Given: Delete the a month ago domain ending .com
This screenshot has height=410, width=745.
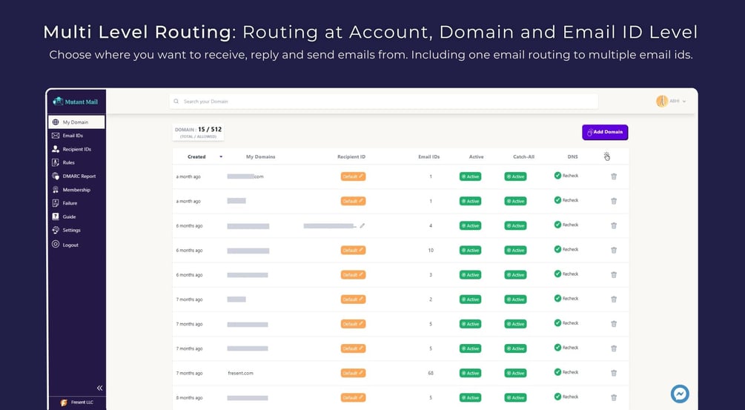Looking at the screenshot, I should coord(613,176).
